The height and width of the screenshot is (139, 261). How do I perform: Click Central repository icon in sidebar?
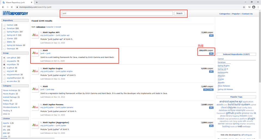coord(4,25)
